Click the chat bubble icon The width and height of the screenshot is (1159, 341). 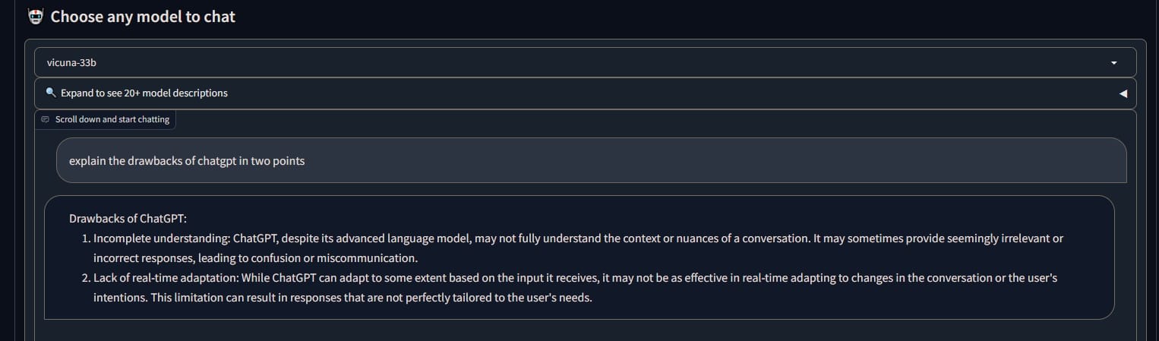[46, 119]
